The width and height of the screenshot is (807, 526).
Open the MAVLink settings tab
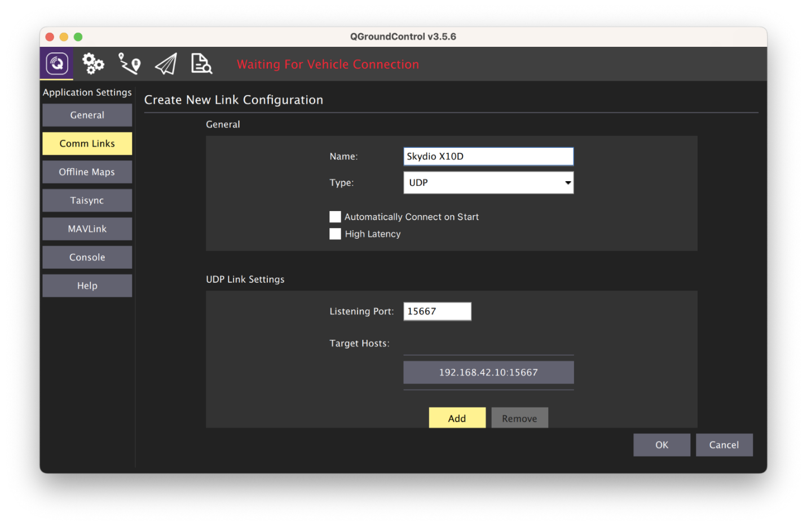tap(87, 229)
